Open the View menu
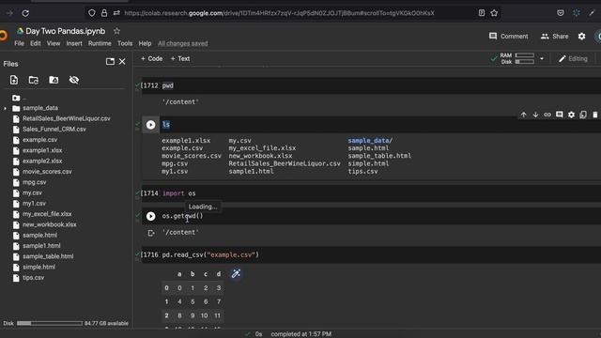 coord(54,43)
